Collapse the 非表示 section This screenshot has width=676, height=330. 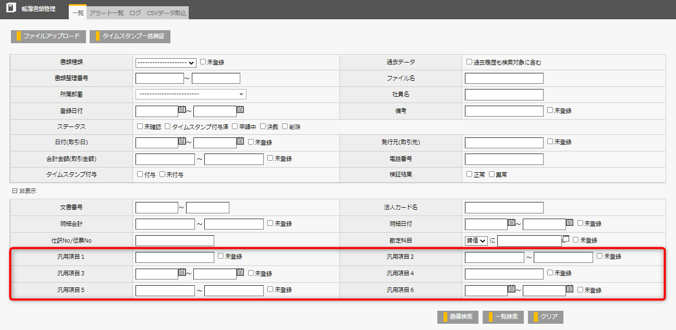coord(15,191)
